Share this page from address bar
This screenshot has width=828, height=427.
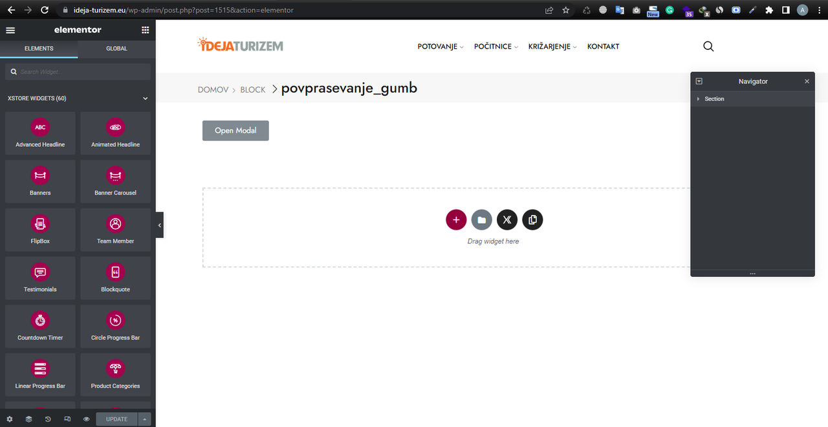(549, 10)
